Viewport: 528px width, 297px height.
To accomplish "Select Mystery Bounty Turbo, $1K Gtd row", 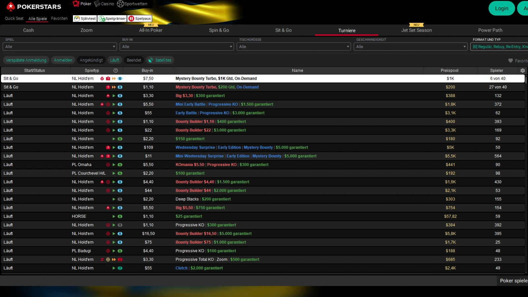I will tap(263, 79).
